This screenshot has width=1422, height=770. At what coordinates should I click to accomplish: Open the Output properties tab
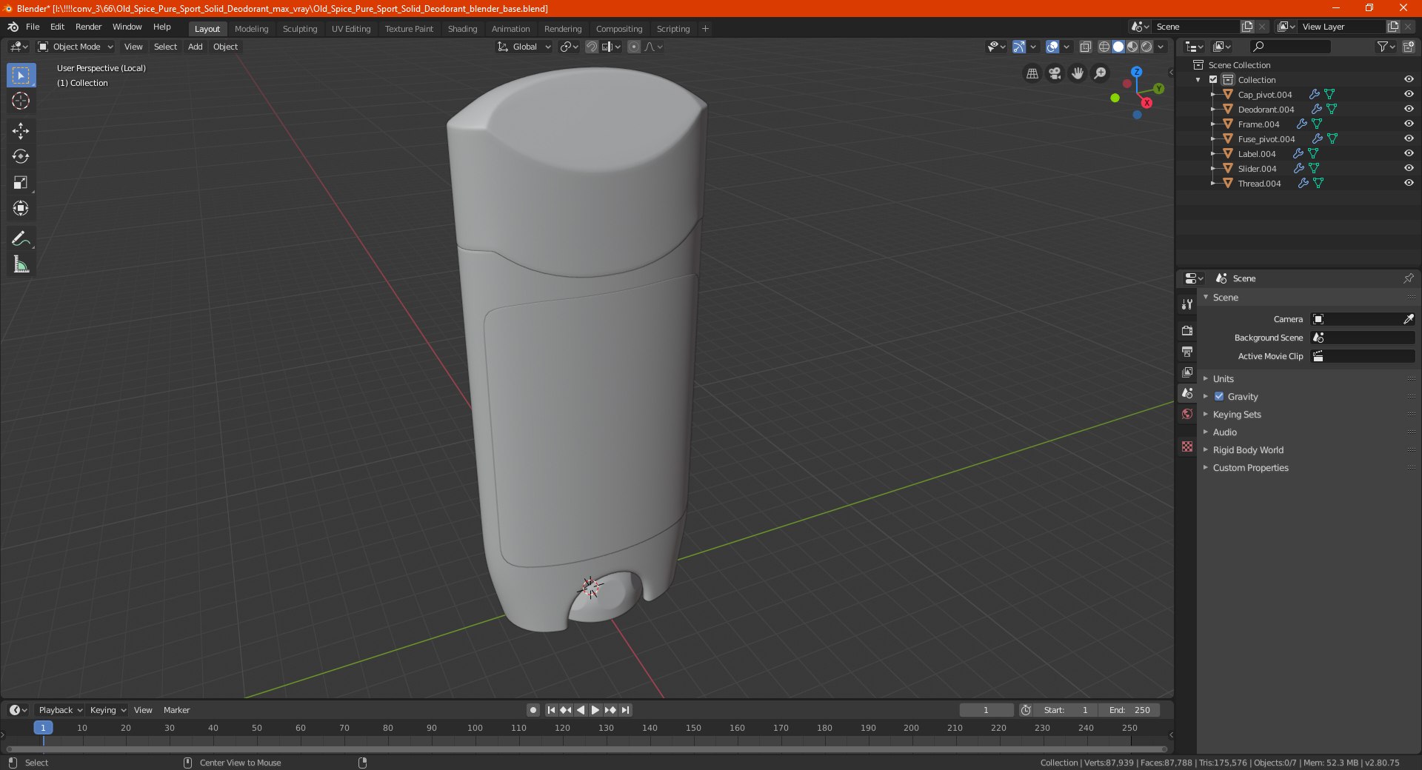click(x=1187, y=351)
